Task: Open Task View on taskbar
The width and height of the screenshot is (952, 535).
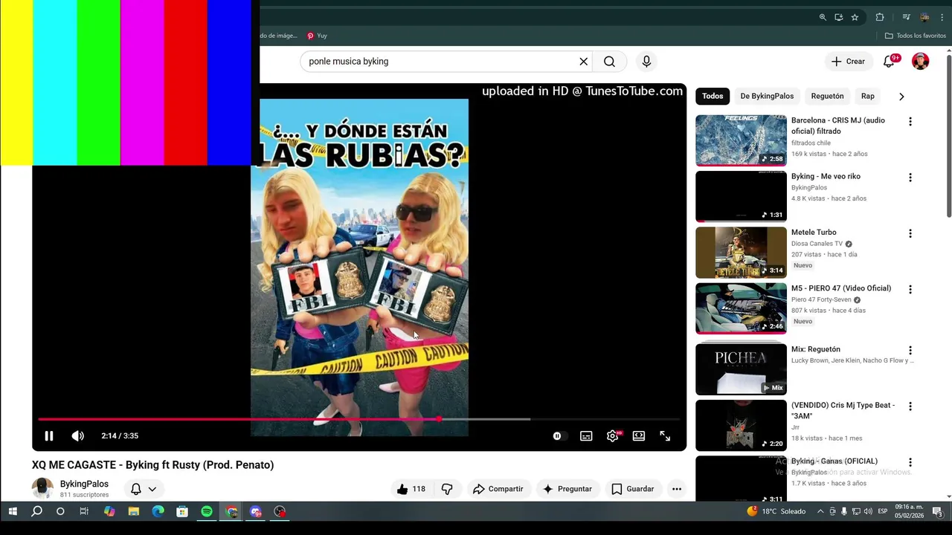Action: click(84, 511)
